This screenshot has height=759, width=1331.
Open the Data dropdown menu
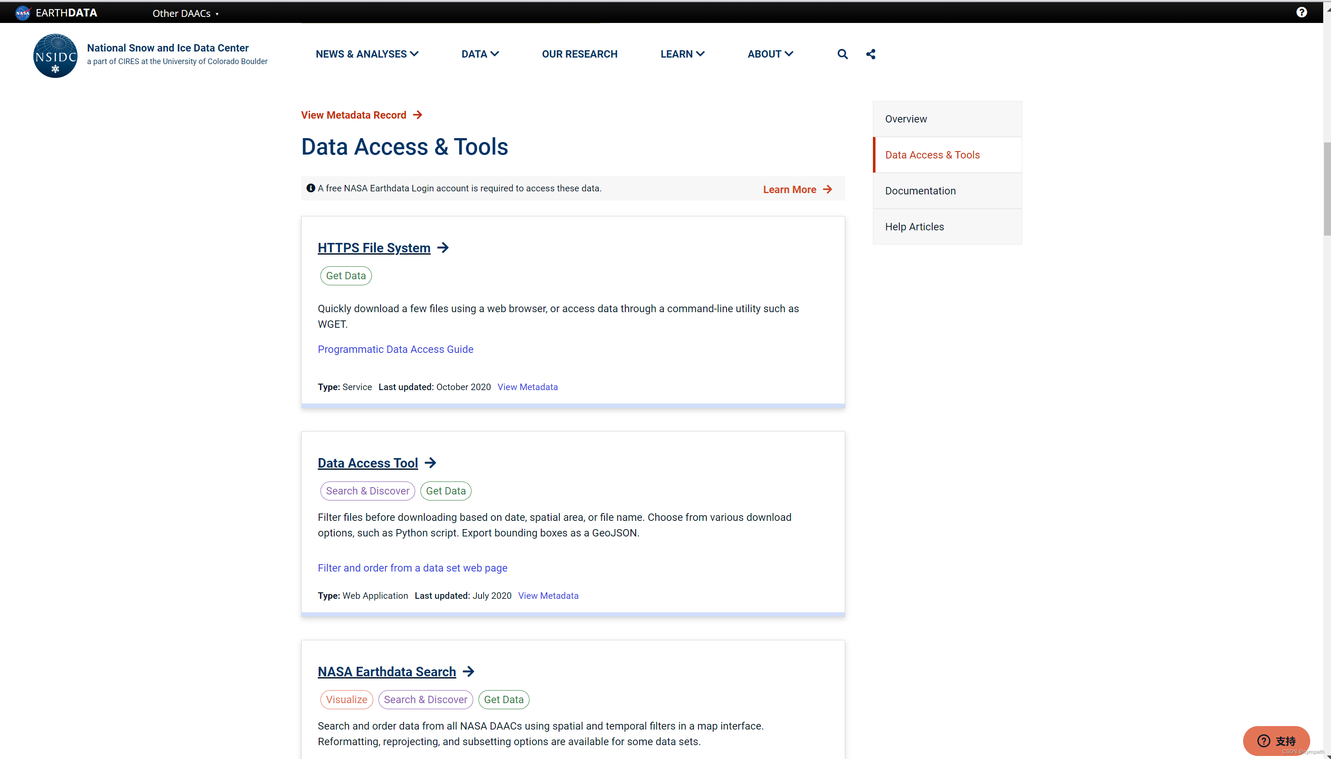[480, 54]
